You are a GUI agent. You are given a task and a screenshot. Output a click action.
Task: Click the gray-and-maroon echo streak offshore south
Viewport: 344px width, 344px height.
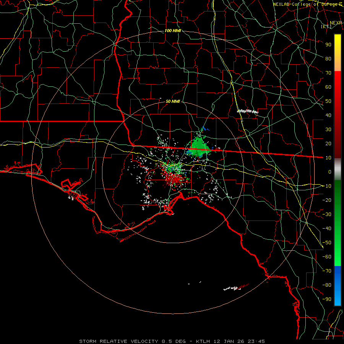236,287
